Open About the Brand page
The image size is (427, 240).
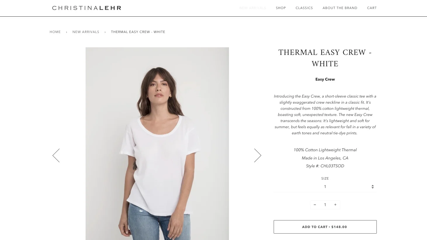coord(340,8)
